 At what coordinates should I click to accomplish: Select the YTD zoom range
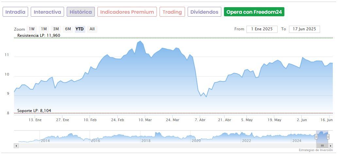[80, 29]
